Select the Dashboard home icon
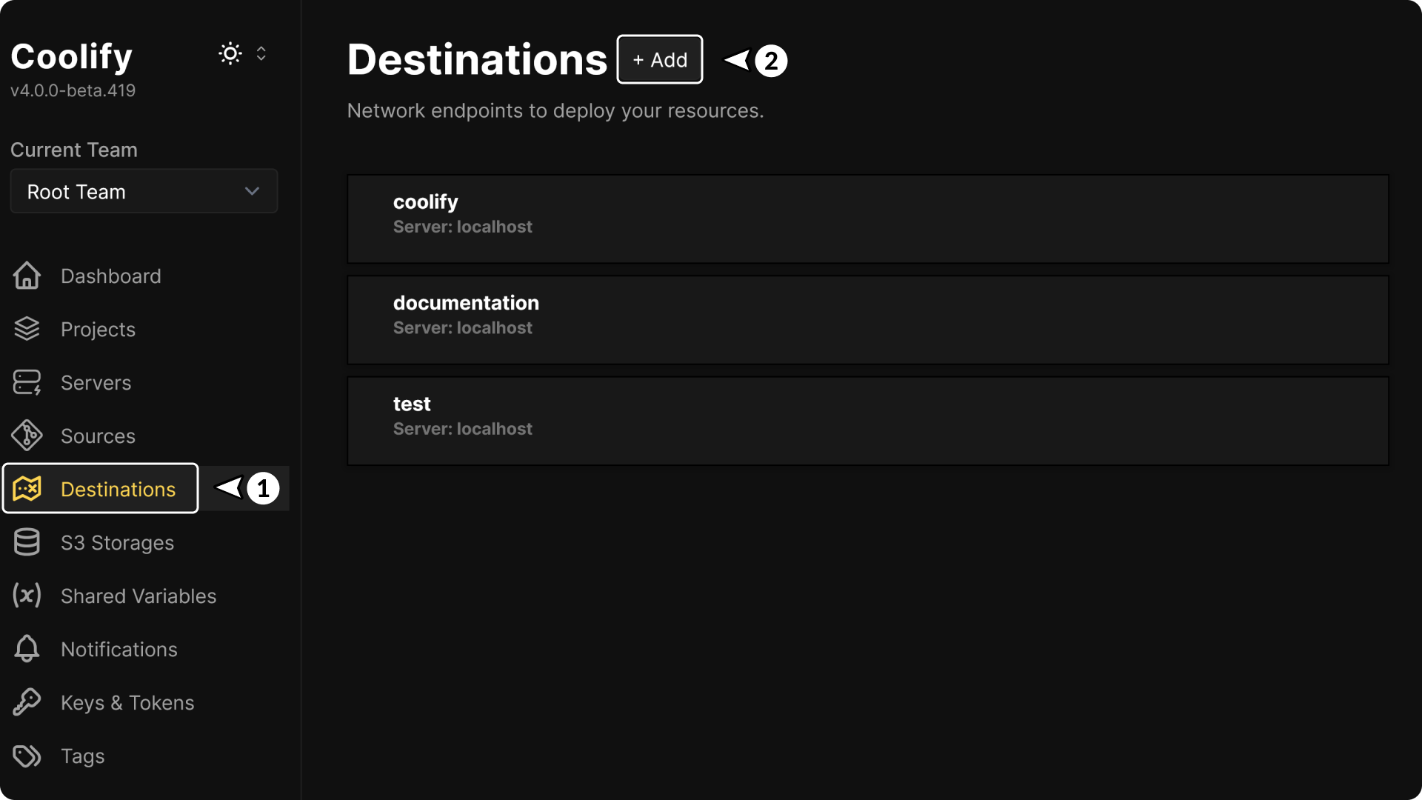The image size is (1422, 800). click(27, 276)
